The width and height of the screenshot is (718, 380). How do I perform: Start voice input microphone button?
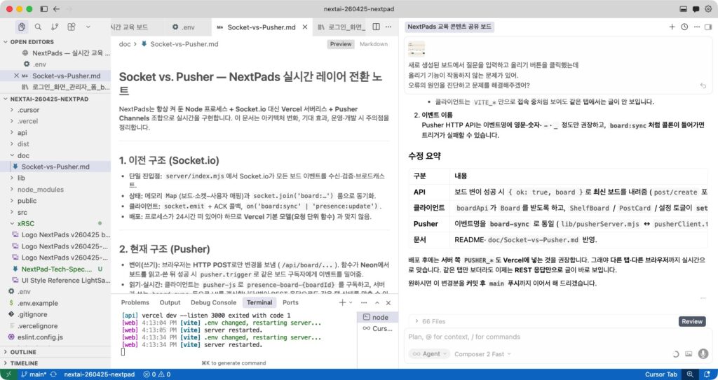(x=703, y=354)
